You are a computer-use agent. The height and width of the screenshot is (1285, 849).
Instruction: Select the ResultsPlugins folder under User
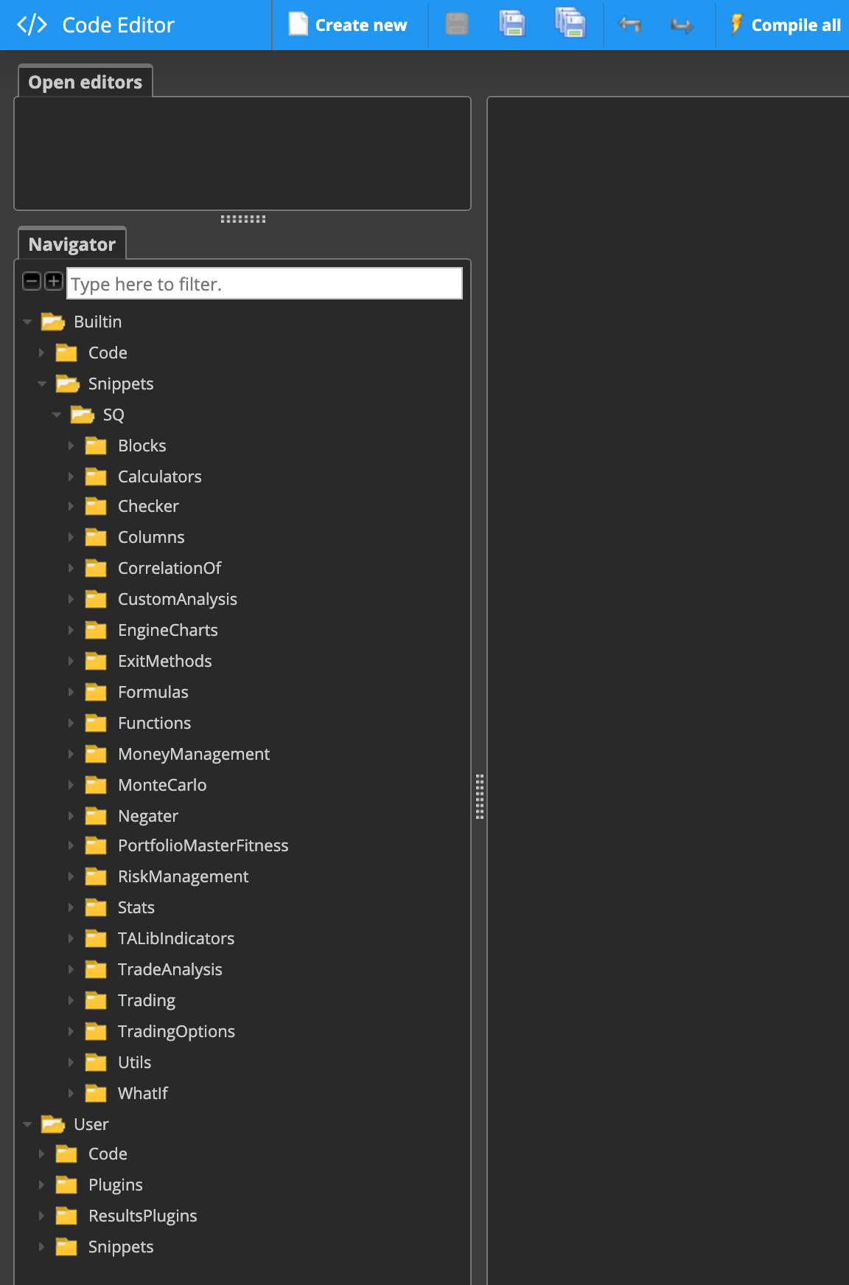(x=143, y=1216)
